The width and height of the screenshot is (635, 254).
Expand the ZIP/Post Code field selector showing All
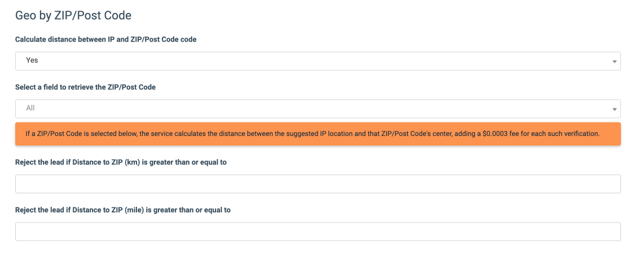pyautogui.click(x=318, y=108)
